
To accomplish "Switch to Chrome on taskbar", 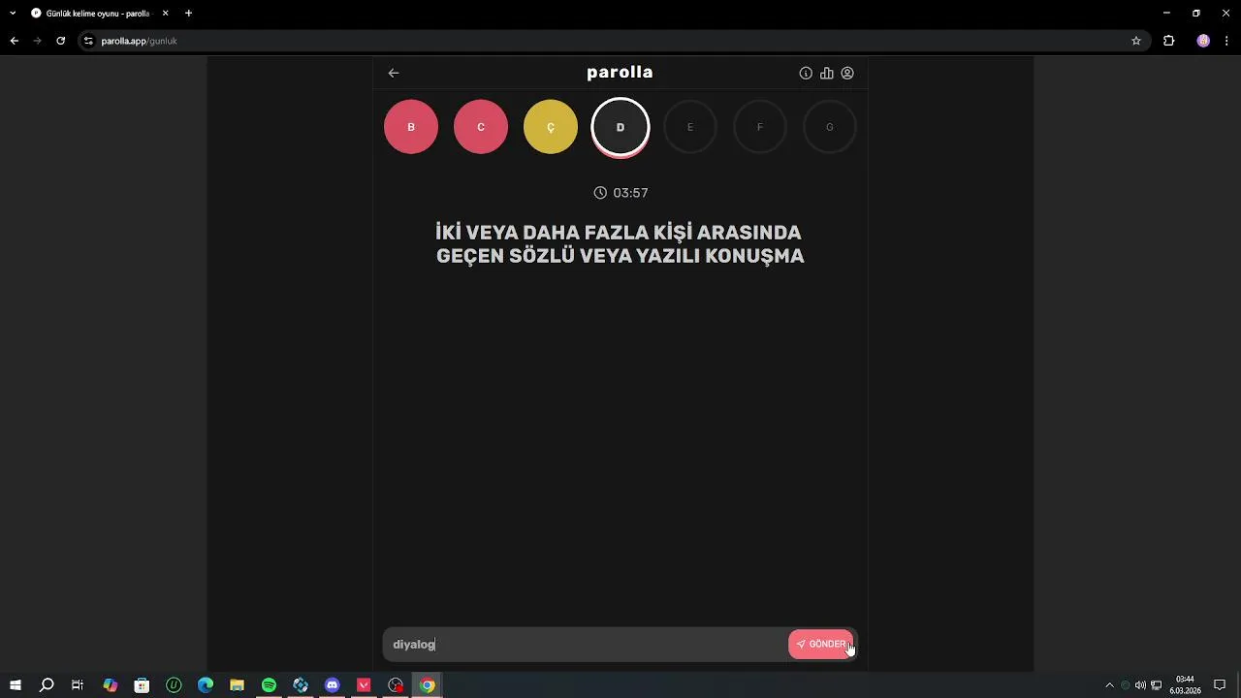I will click(427, 685).
